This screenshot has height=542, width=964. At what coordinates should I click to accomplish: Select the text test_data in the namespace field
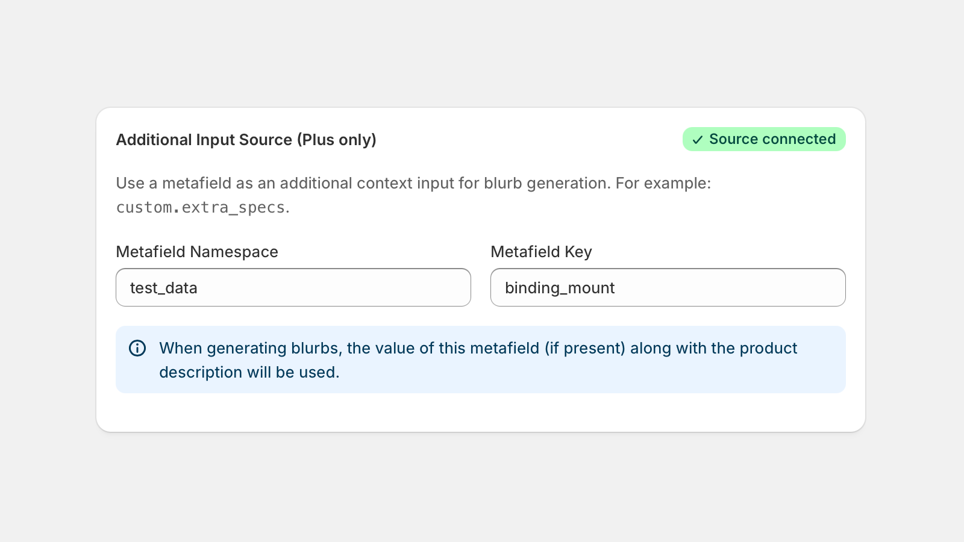click(x=163, y=287)
